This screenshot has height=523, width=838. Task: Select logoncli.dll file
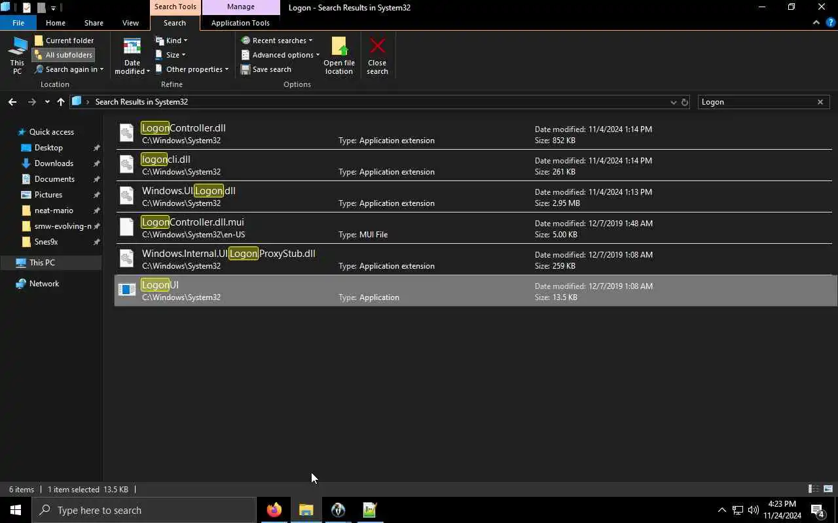[x=475, y=165]
